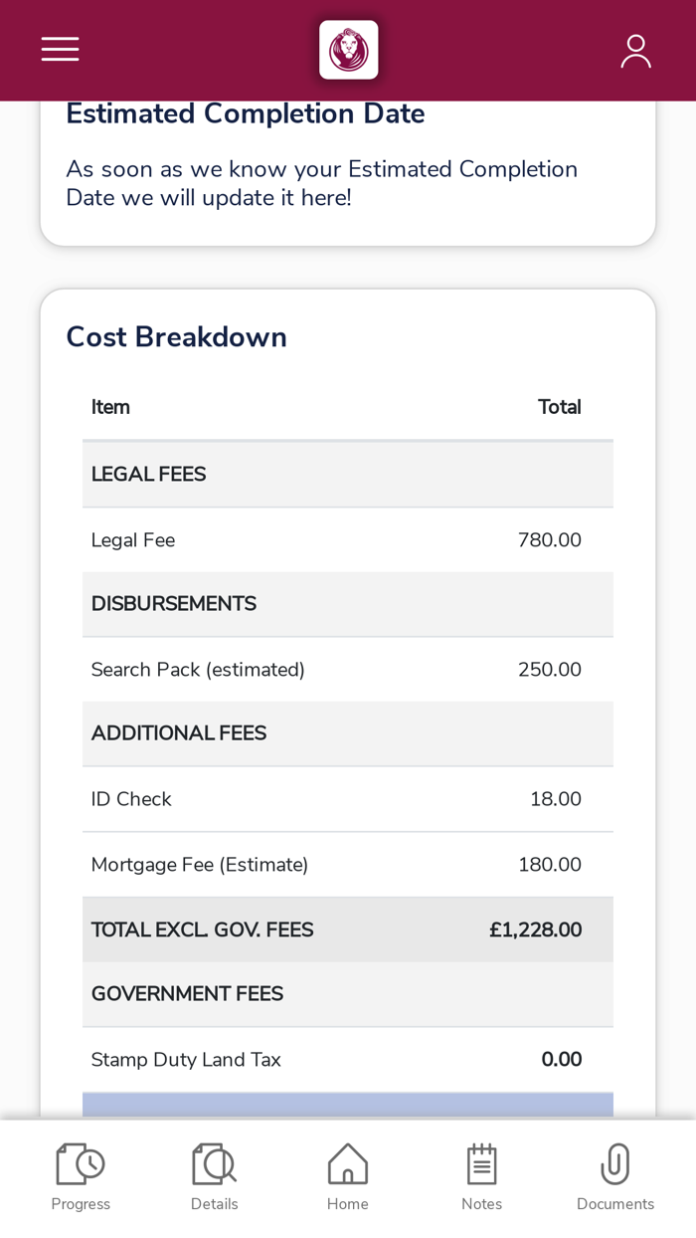696x1238 pixels.
Task: Tap the LEGAL FEES section header
Action: point(348,475)
